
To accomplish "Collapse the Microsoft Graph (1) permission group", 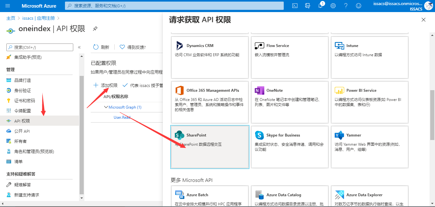I will (x=106, y=107).
